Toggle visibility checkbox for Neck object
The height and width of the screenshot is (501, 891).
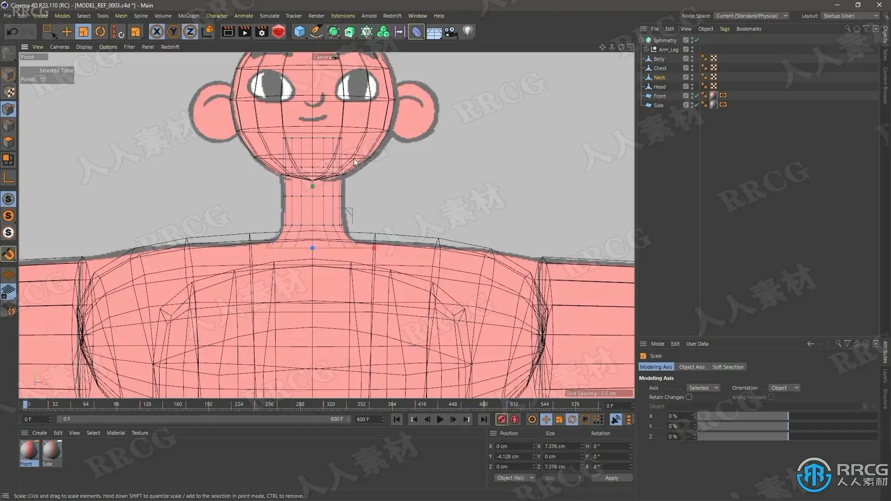(685, 77)
